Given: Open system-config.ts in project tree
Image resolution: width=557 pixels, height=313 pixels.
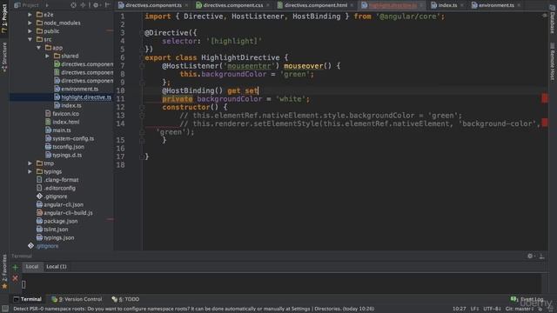Looking at the screenshot, I should click(x=73, y=138).
